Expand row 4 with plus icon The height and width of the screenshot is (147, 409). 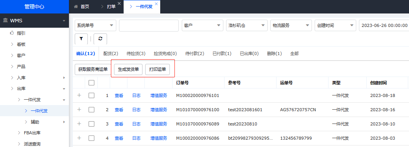coord(79,138)
